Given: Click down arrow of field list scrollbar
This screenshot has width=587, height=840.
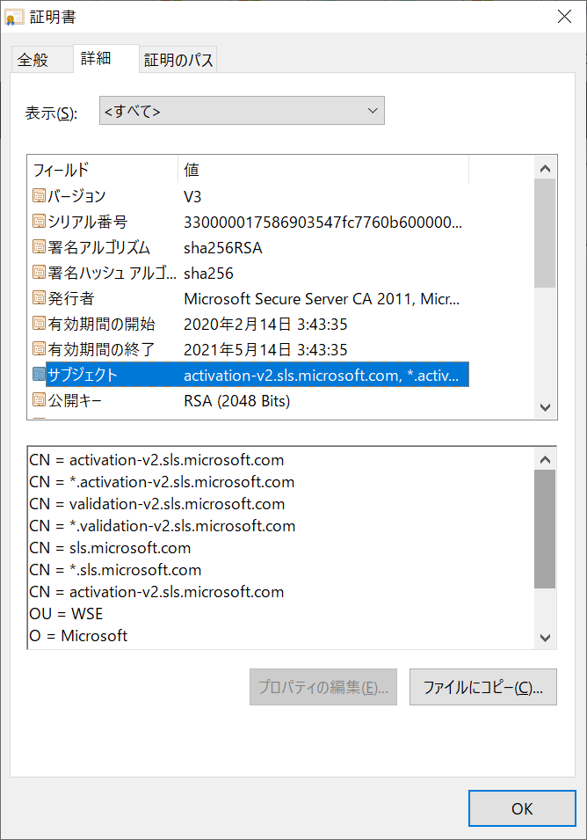Looking at the screenshot, I should click(x=546, y=407).
